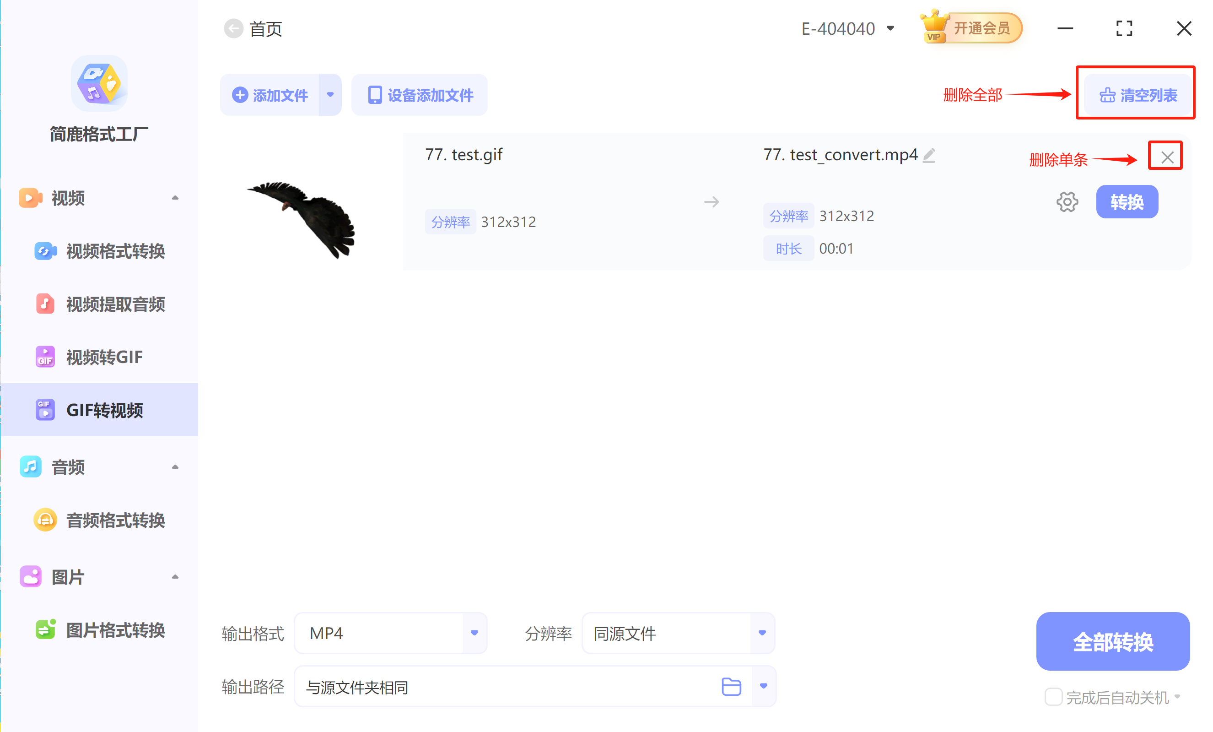
Task: Open the MP4 output format dropdown
Action: [474, 633]
